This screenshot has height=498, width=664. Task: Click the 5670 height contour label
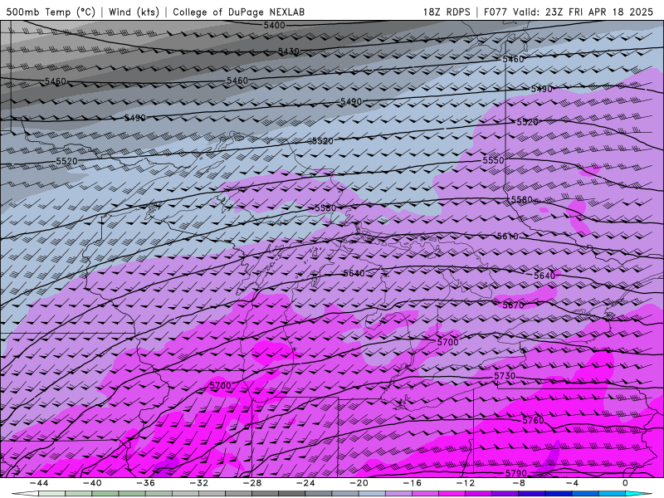point(513,305)
